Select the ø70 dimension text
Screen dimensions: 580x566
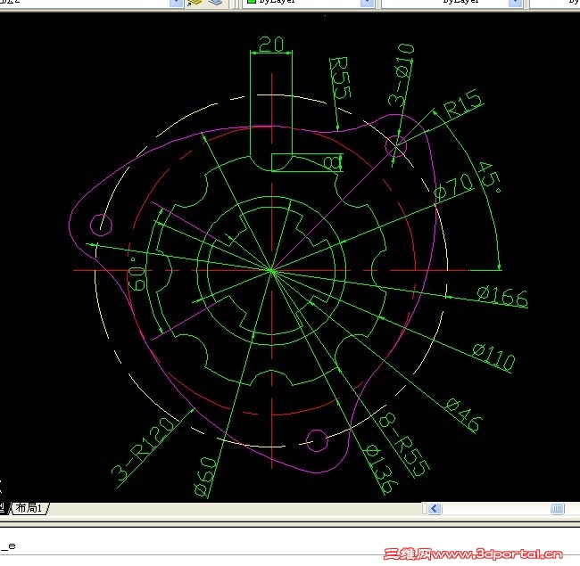point(454,188)
